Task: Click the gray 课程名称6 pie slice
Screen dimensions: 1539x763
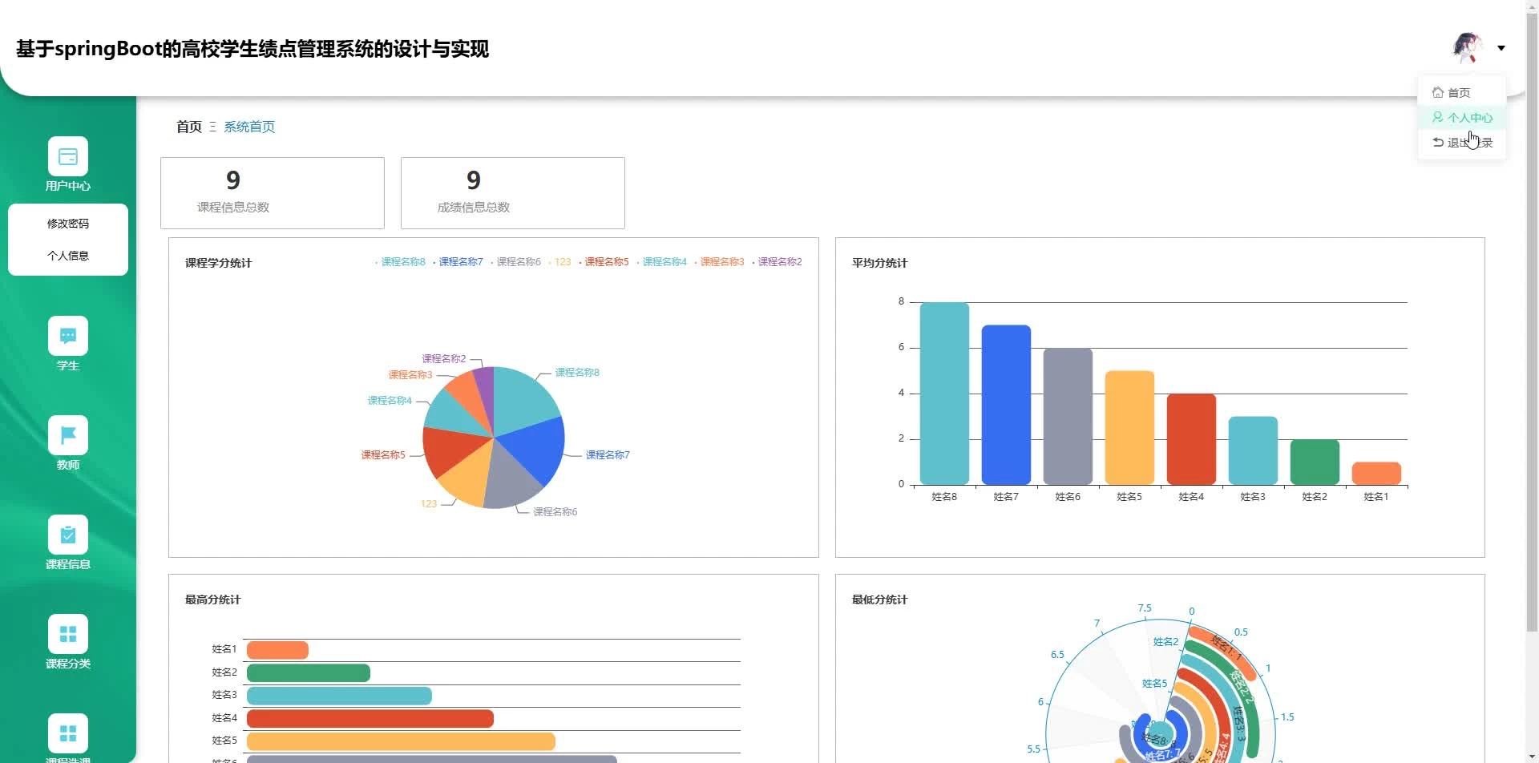Action: 509,481
